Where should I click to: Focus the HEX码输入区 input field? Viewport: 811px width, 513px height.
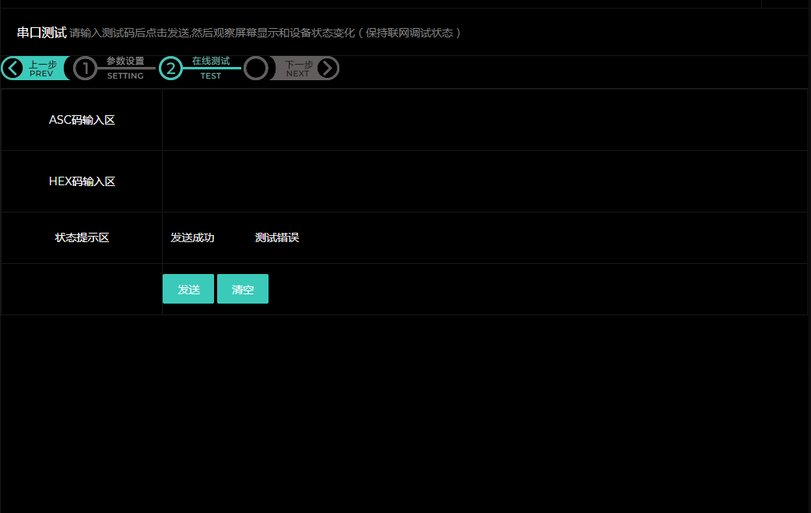(x=485, y=181)
